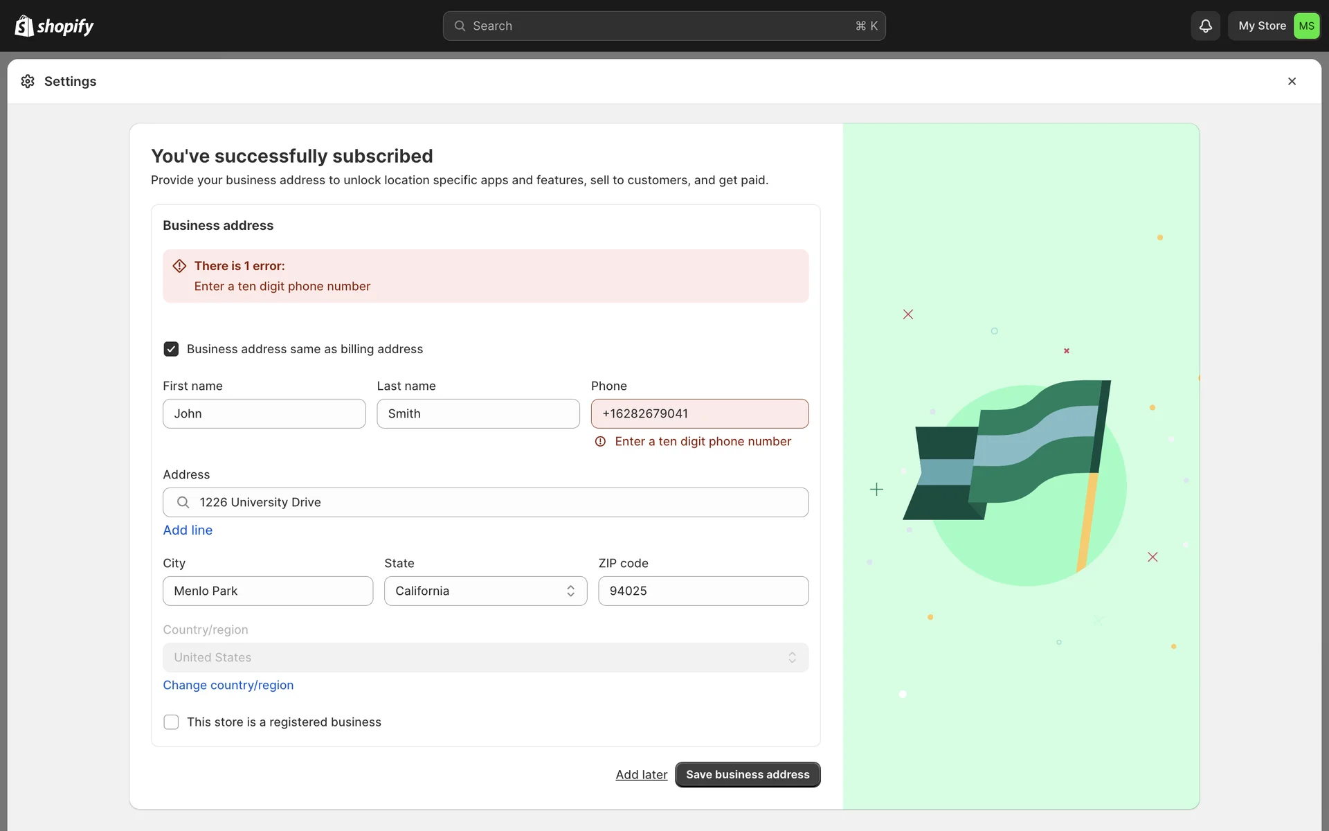Click the Settings gear icon
1329x831 pixels.
coord(28,82)
